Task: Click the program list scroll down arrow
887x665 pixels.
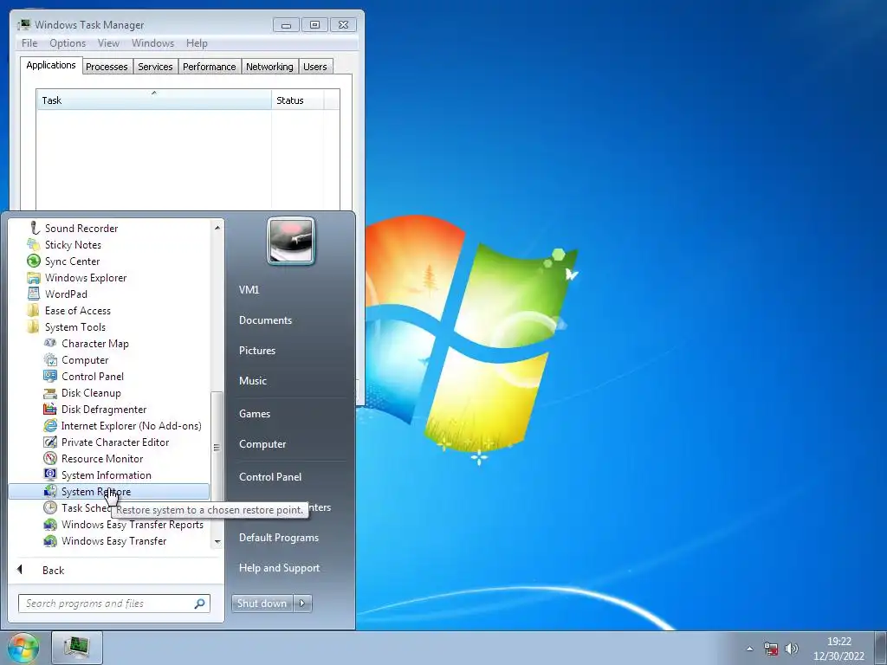Action: (x=217, y=542)
